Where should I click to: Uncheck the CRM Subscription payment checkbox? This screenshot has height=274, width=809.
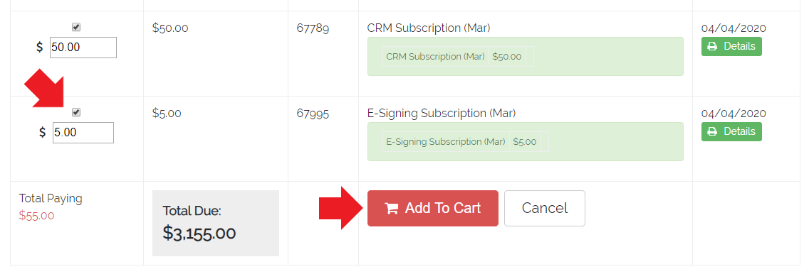[76, 27]
